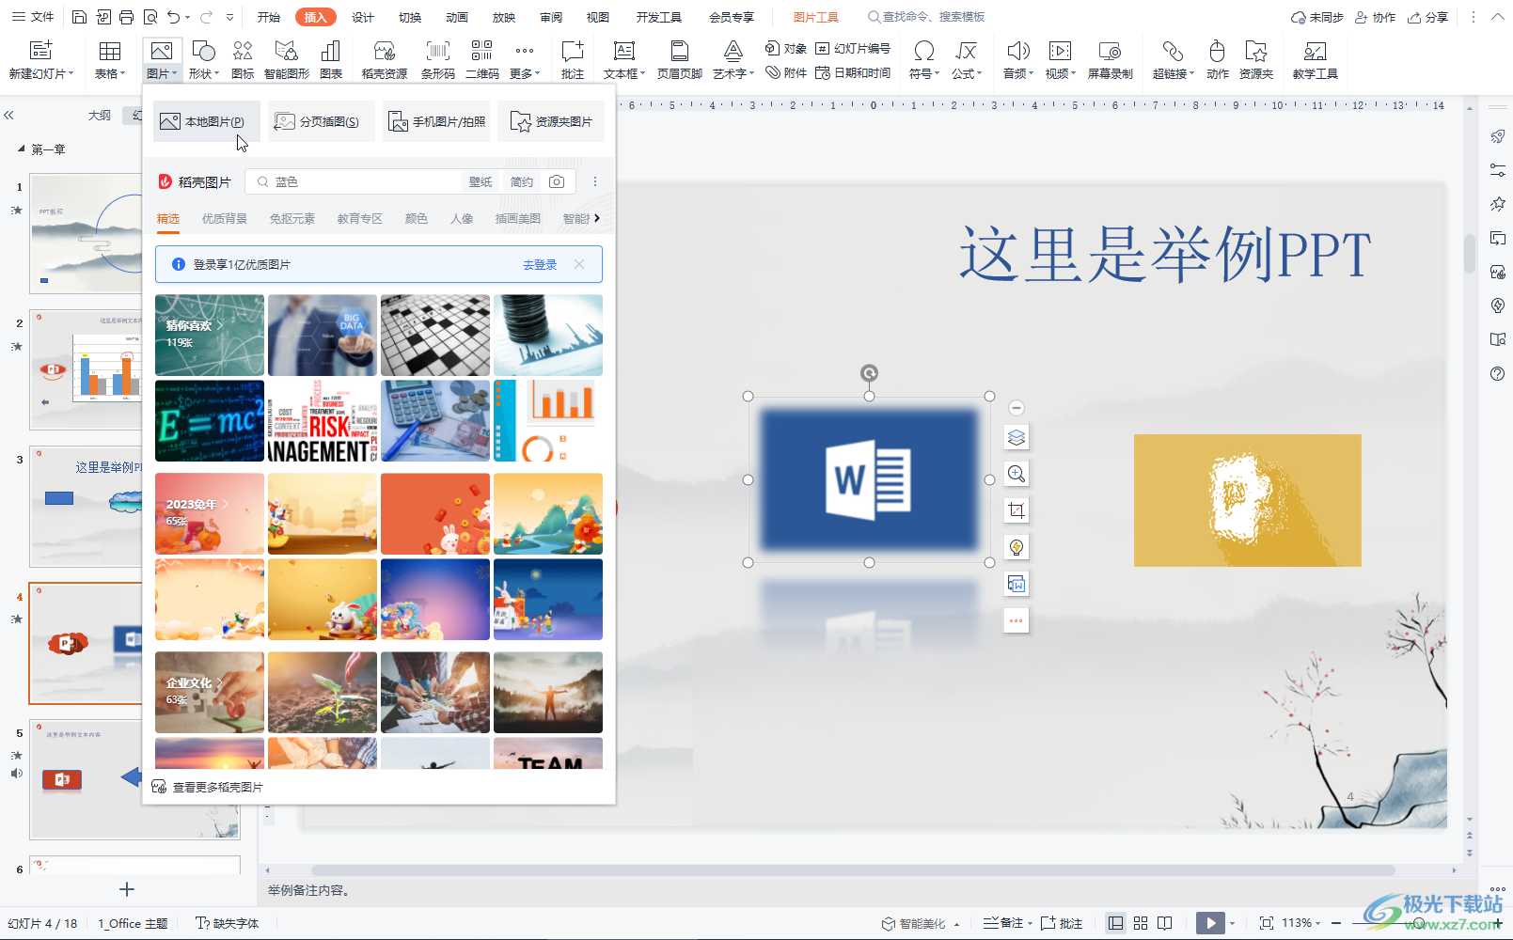Click 去登录 link in login banner

click(540, 265)
